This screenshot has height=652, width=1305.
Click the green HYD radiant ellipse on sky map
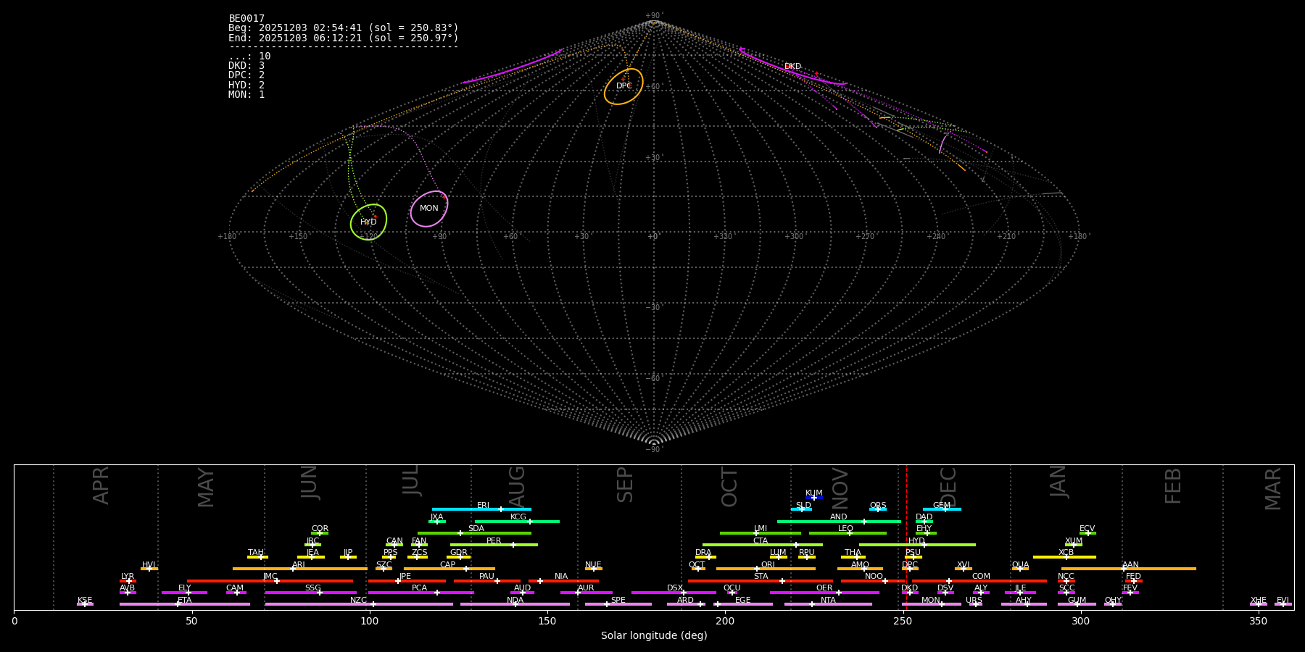pyautogui.click(x=368, y=222)
